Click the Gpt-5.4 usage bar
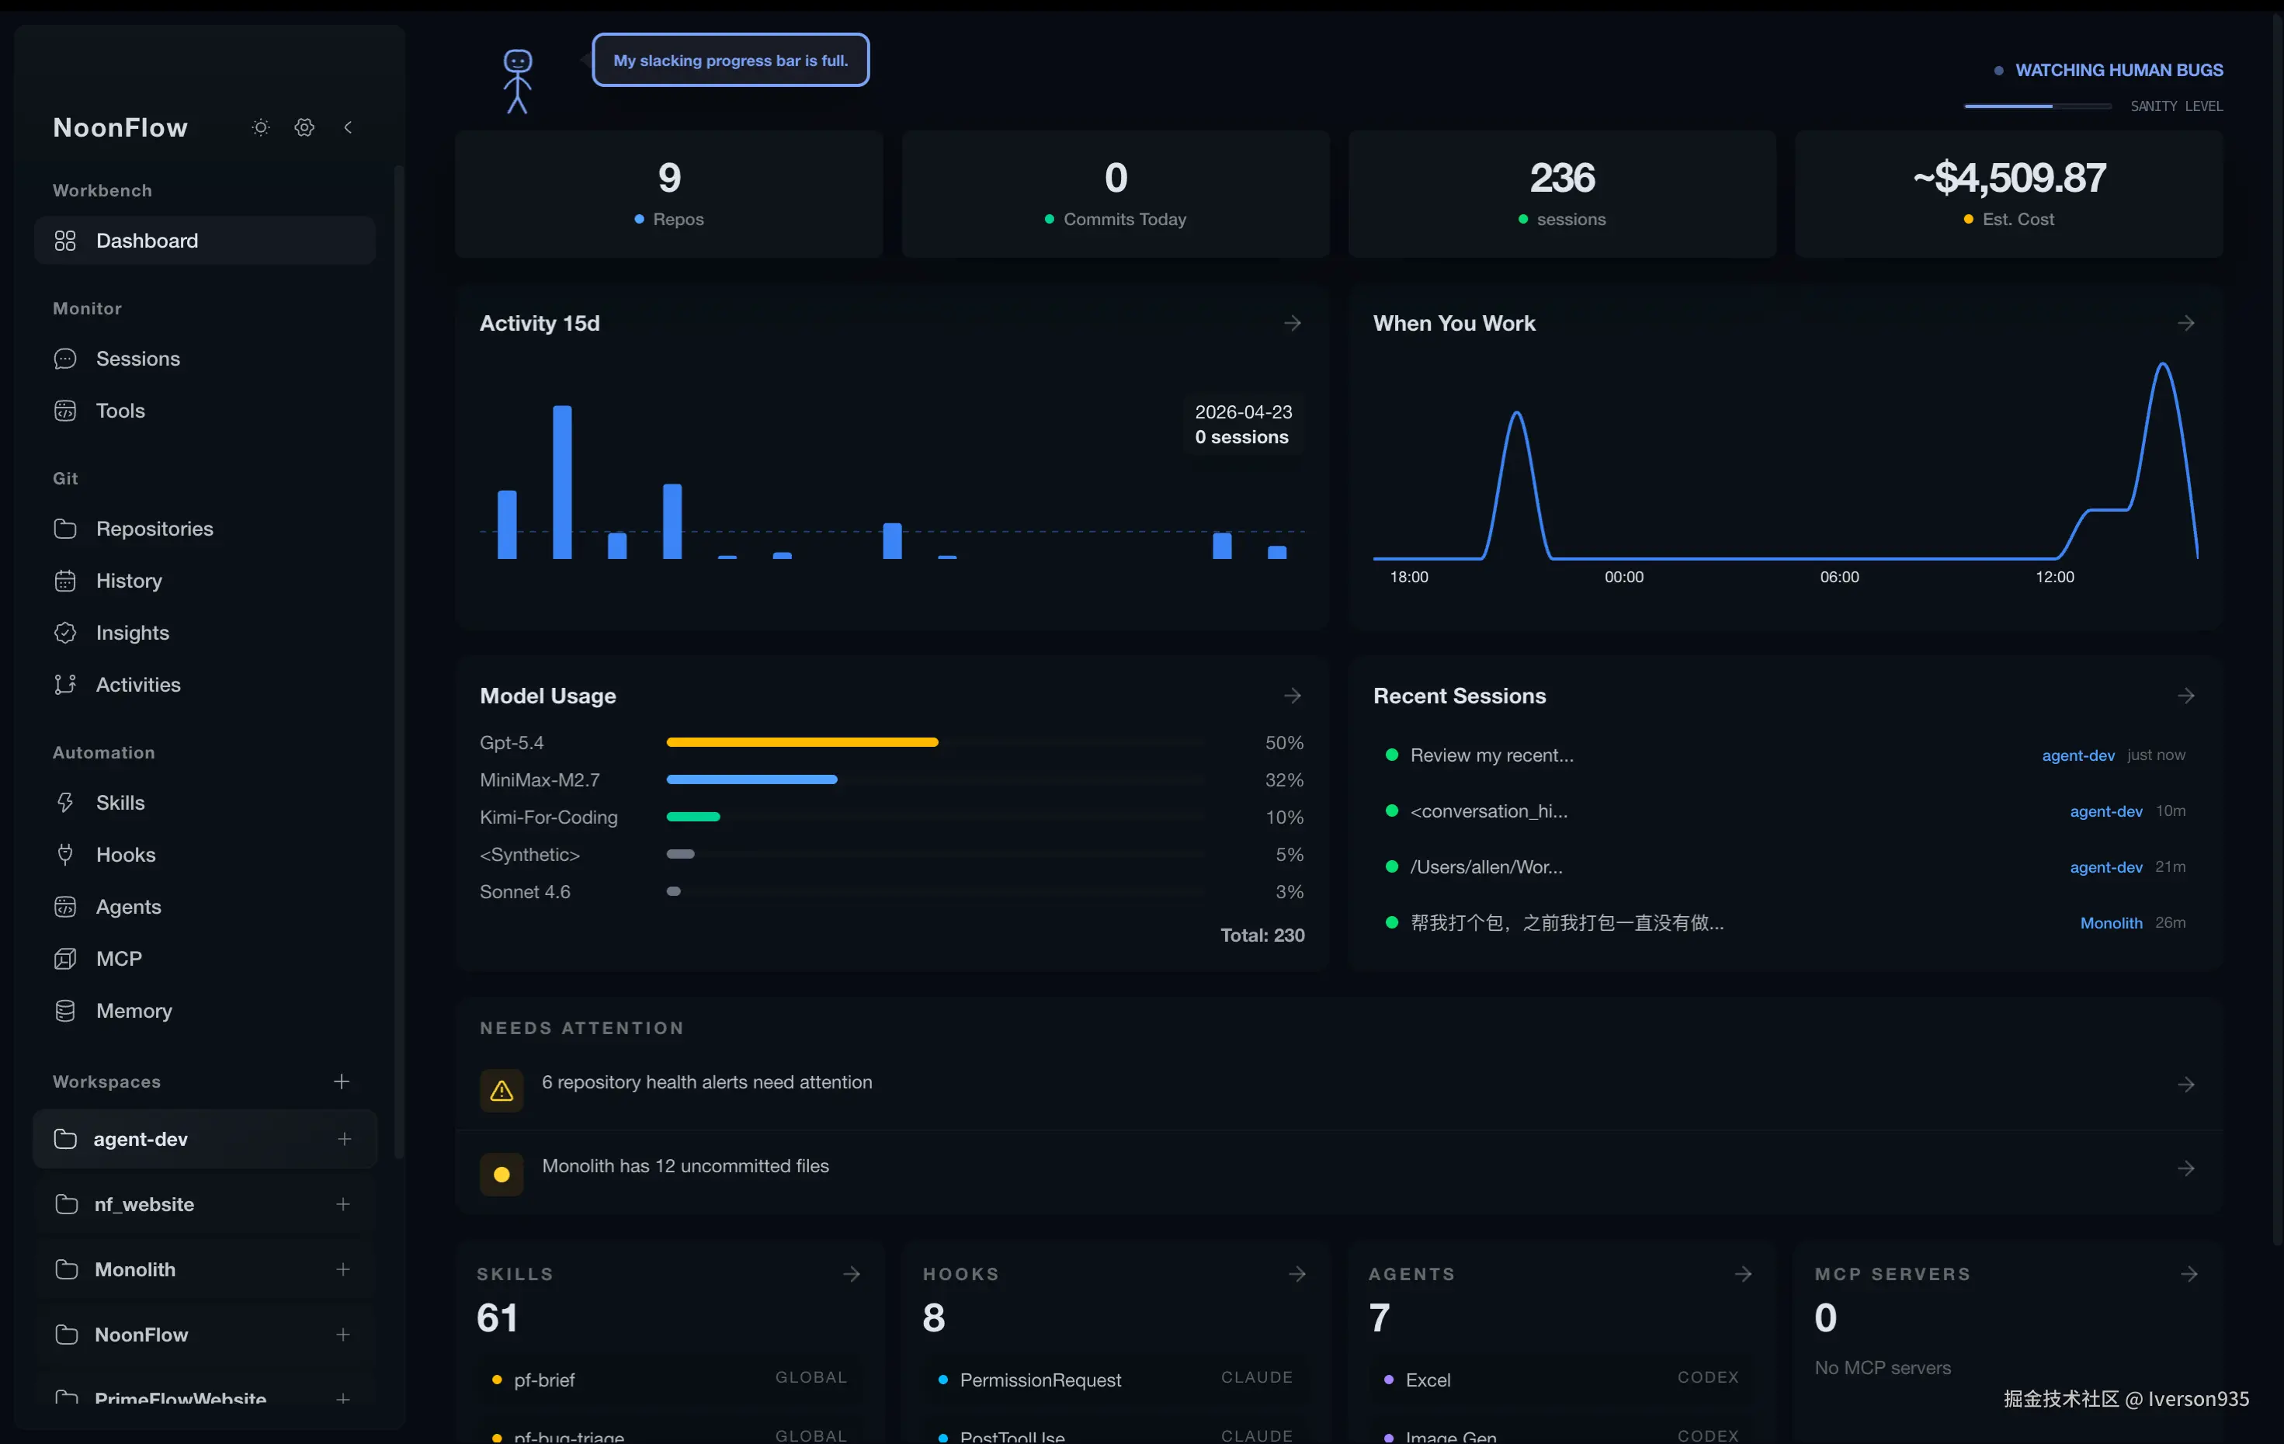 (801, 742)
